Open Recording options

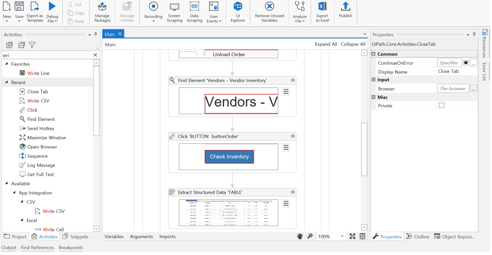coord(153,11)
